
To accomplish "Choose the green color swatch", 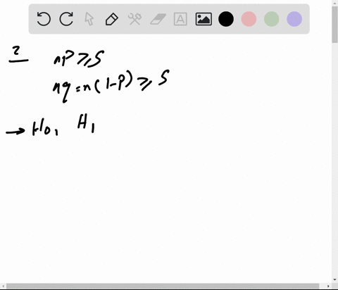I will (x=271, y=19).
